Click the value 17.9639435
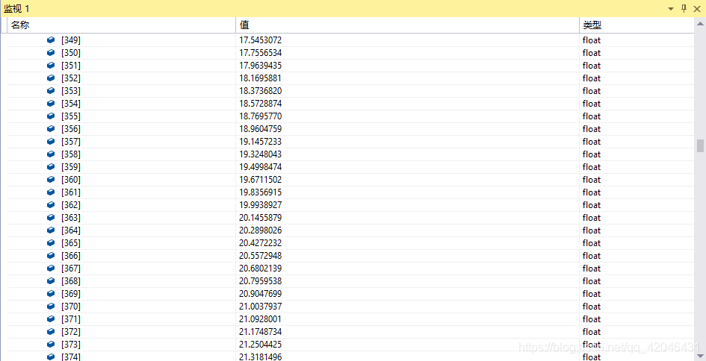706x361 pixels. (260, 65)
